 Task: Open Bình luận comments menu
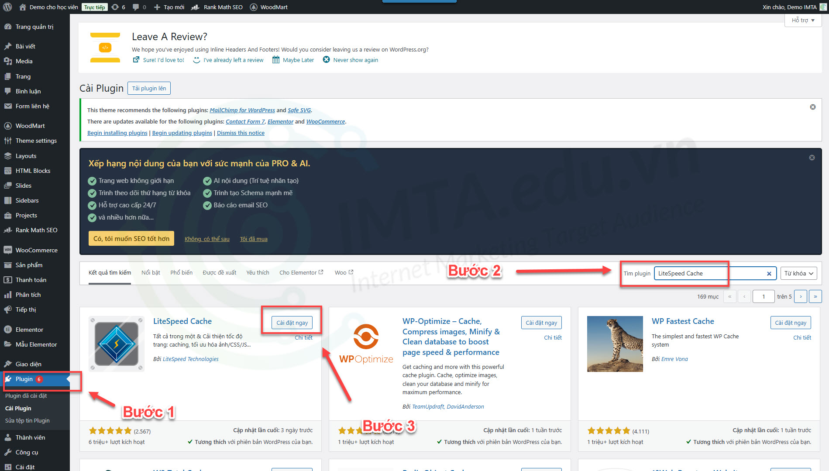[28, 91]
